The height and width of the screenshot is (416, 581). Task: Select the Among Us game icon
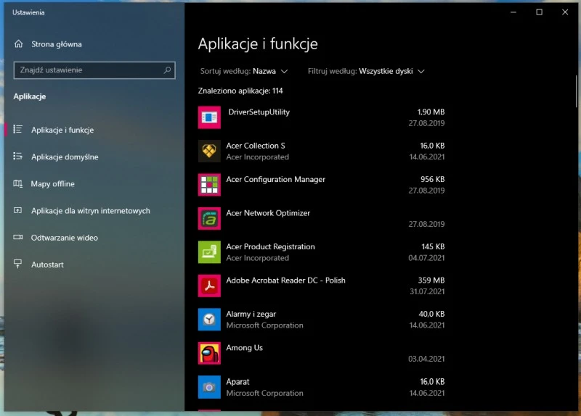tap(209, 353)
